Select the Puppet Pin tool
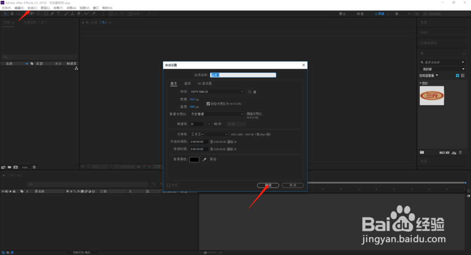This screenshot has width=471, height=255. pos(94,14)
